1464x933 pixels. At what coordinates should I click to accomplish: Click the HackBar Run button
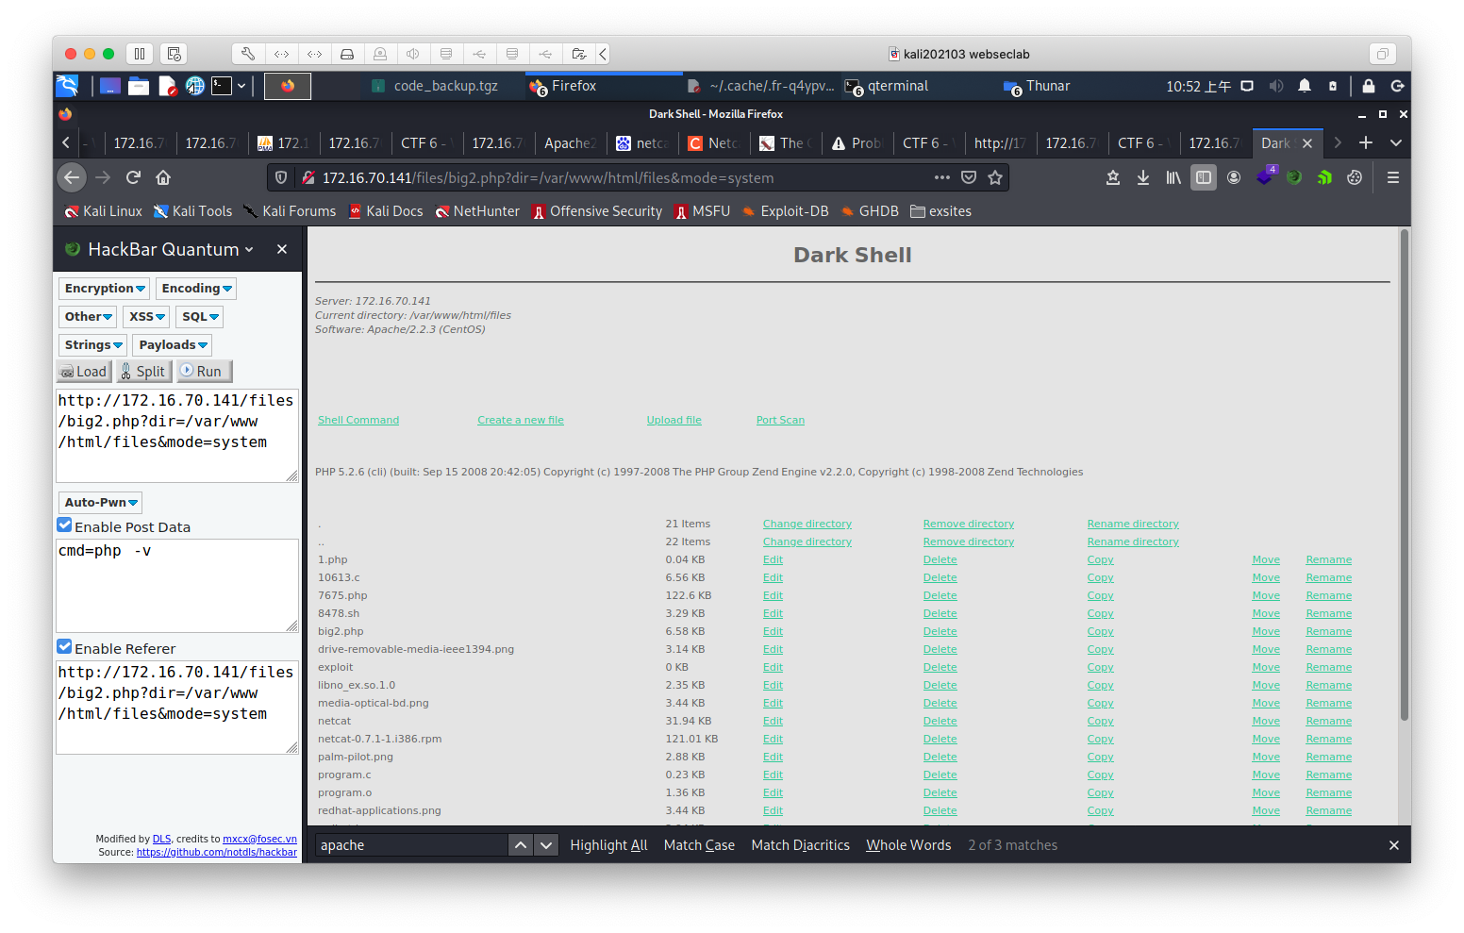pyautogui.click(x=204, y=372)
